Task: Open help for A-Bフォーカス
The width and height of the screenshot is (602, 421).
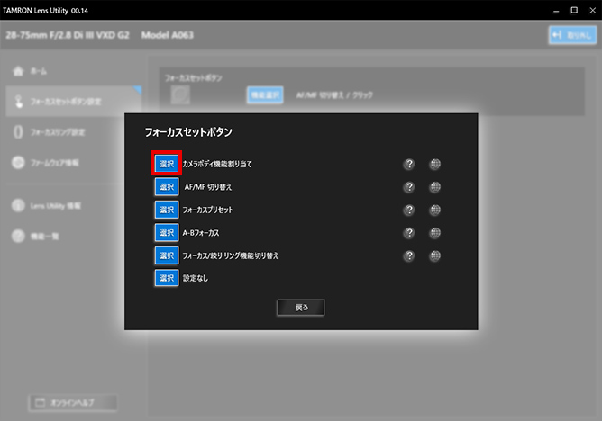Action: click(x=409, y=233)
